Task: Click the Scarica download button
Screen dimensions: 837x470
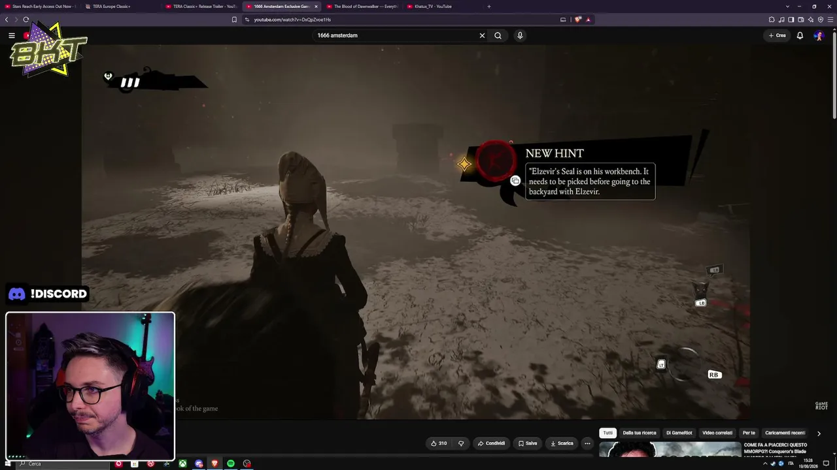Action: tap(562, 443)
